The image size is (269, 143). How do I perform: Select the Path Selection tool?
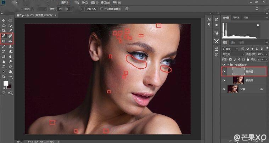[4, 72]
